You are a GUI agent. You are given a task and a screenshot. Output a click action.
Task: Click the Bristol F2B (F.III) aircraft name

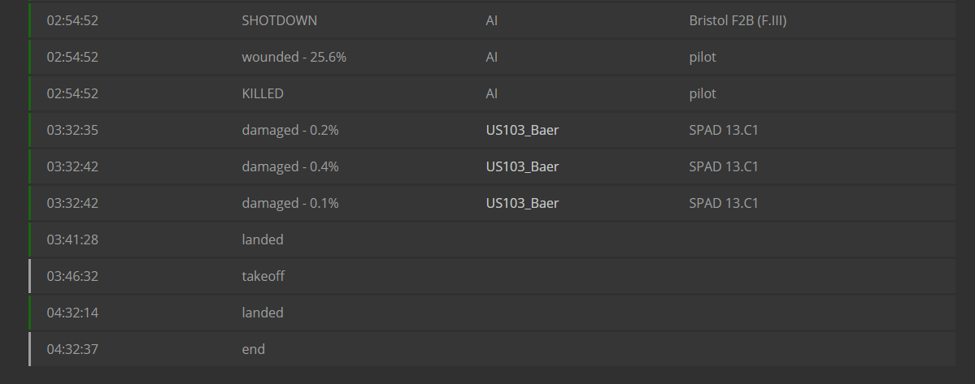(x=738, y=20)
